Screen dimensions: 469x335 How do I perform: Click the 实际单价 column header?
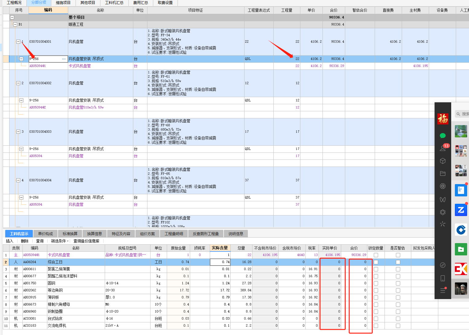click(330, 248)
